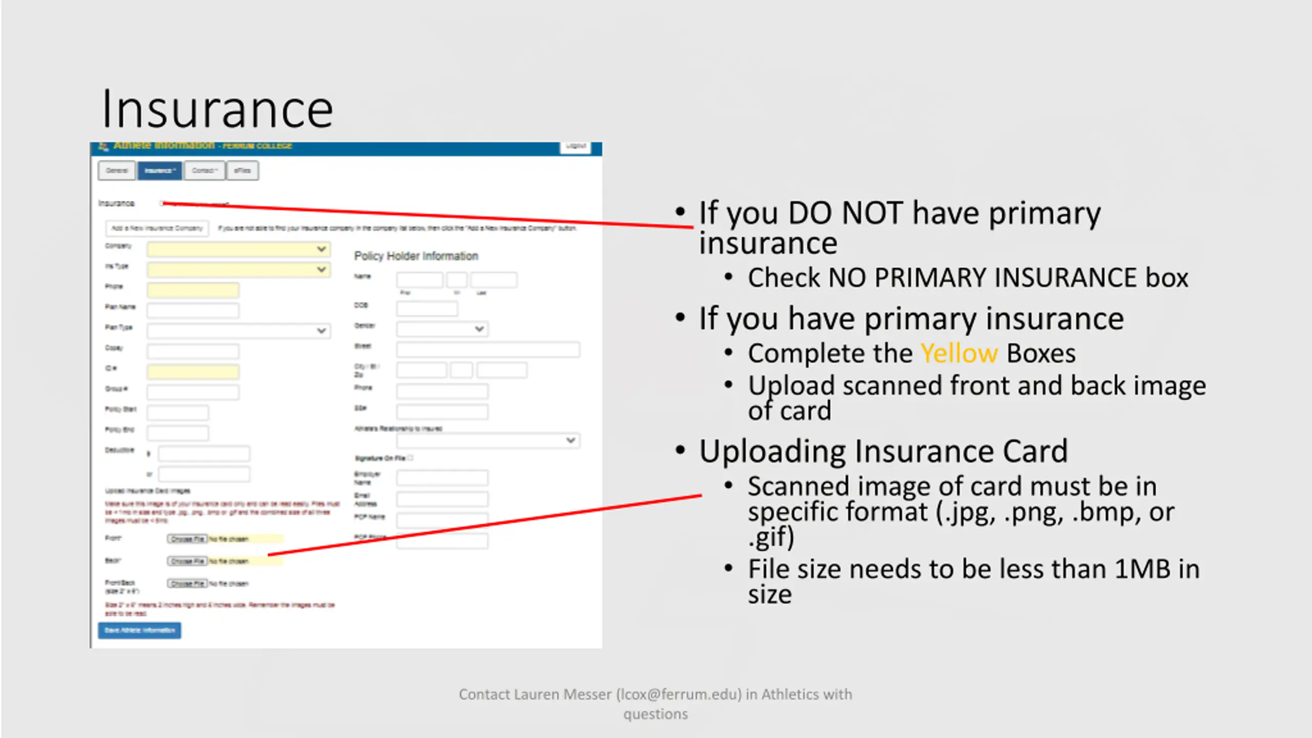The width and height of the screenshot is (1312, 738).
Task: Click the 'Insurance' slide title
Action: tap(218, 109)
